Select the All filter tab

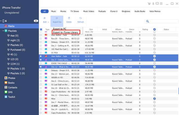[x=45, y=11]
